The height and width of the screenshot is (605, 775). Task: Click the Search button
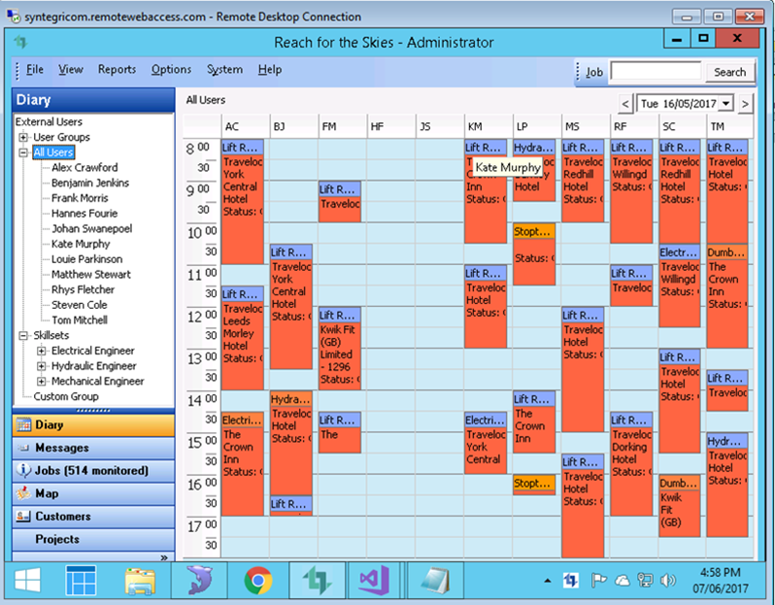coord(729,72)
